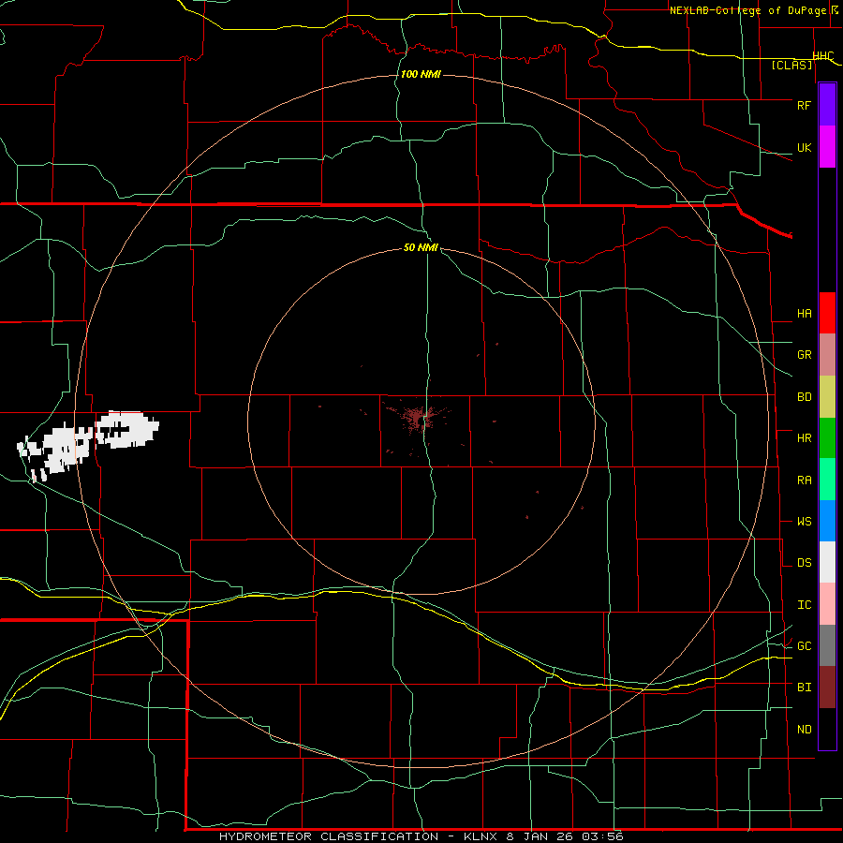Click the WS legend label

(804, 522)
